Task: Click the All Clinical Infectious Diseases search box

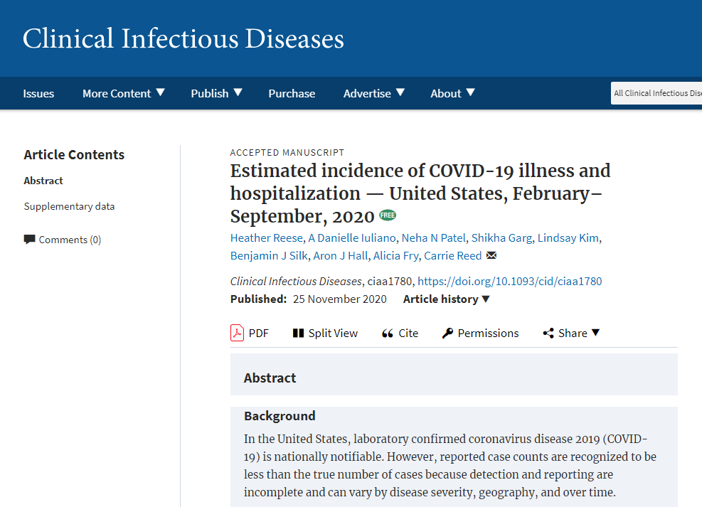Action: click(x=656, y=93)
